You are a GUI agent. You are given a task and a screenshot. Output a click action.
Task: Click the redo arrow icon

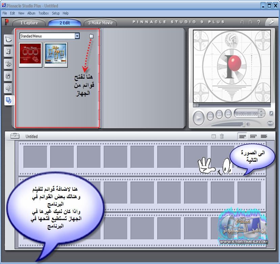coord(250,22)
